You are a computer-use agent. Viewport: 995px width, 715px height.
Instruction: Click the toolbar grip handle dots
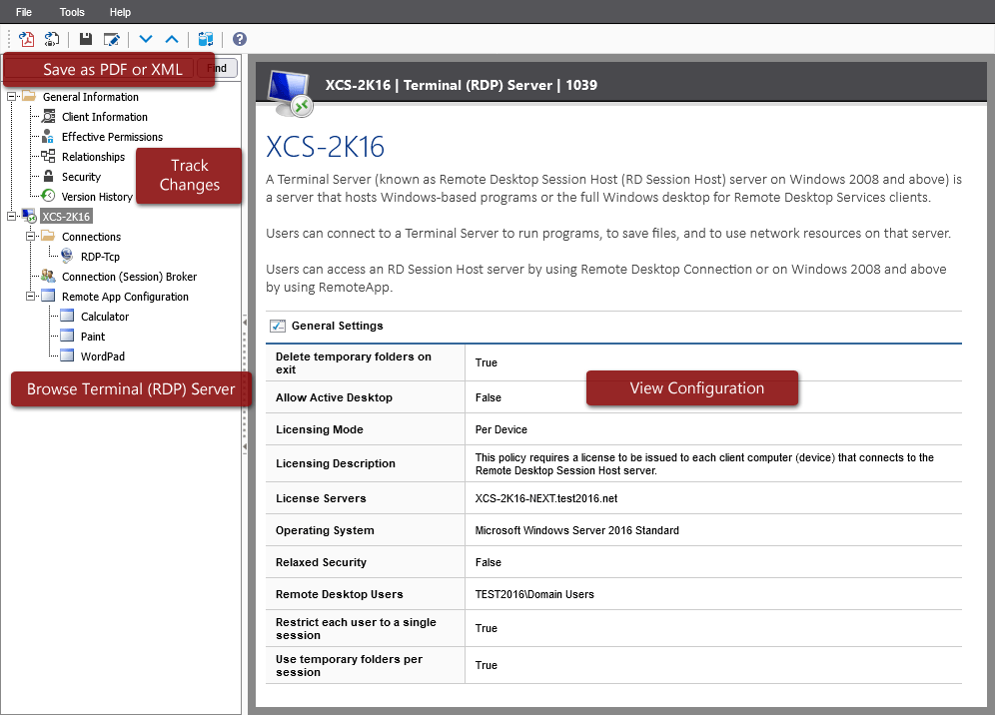(8, 39)
